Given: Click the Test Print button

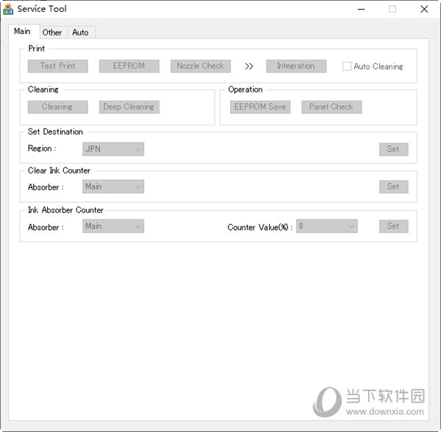Looking at the screenshot, I should [x=58, y=66].
